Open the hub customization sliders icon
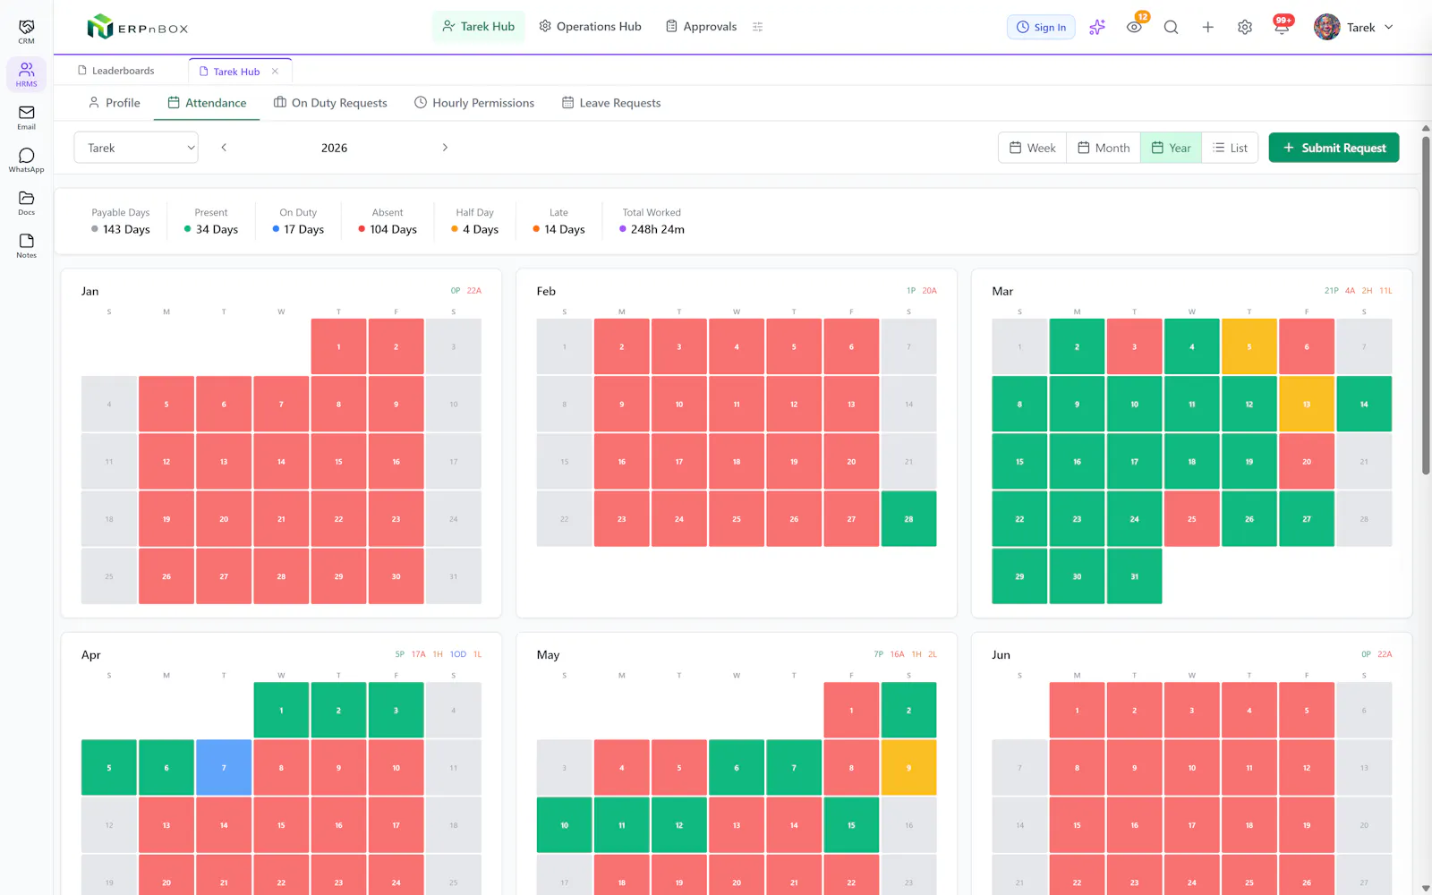1432x895 pixels. pos(757,27)
